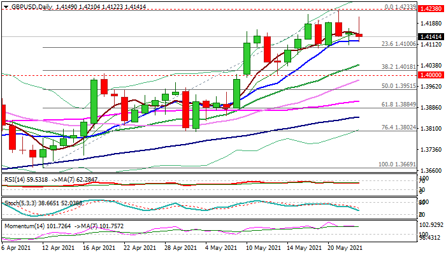Select the 76.4 Fibonacci level label
Screen dimensions: 446x255
pyautogui.click(x=399, y=127)
